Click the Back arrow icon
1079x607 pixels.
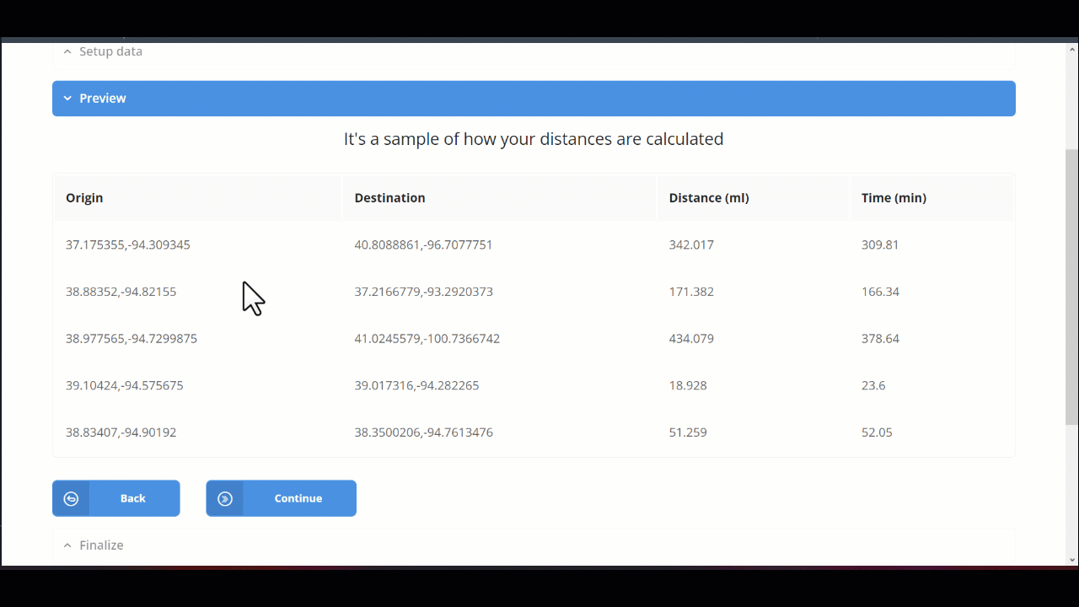pos(71,498)
